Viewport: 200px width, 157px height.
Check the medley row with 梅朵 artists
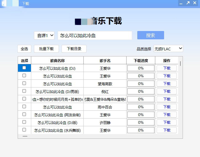[x=24, y=99]
